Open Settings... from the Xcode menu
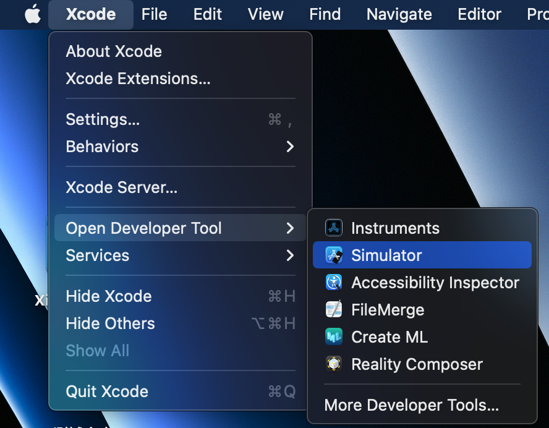The image size is (549, 428). [x=181, y=119]
